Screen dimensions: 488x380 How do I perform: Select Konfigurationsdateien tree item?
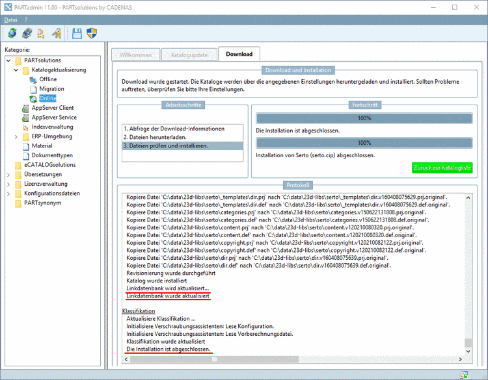coord(52,194)
